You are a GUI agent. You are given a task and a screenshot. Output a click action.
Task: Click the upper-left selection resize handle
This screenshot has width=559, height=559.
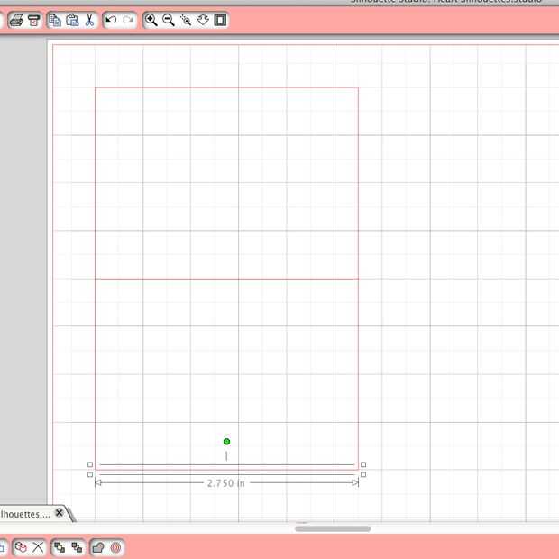(90, 464)
